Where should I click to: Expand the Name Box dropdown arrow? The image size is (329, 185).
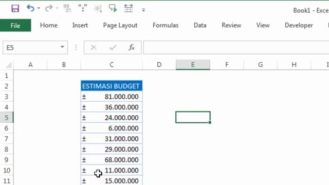(x=62, y=47)
